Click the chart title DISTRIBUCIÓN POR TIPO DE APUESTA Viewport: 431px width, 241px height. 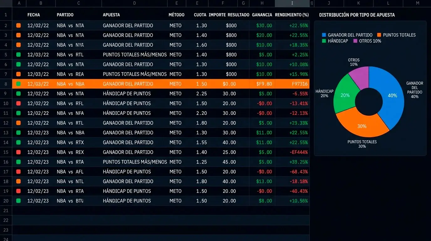click(x=357, y=15)
